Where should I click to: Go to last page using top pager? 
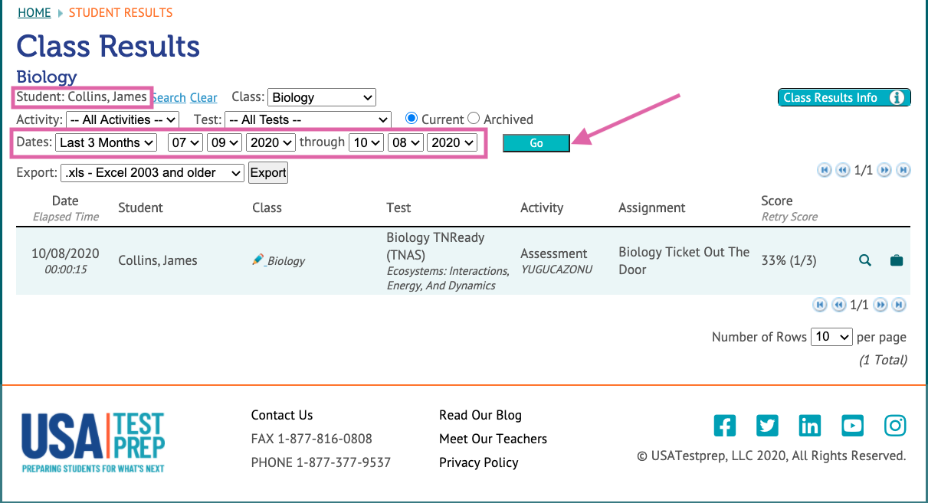[x=903, y=170]
